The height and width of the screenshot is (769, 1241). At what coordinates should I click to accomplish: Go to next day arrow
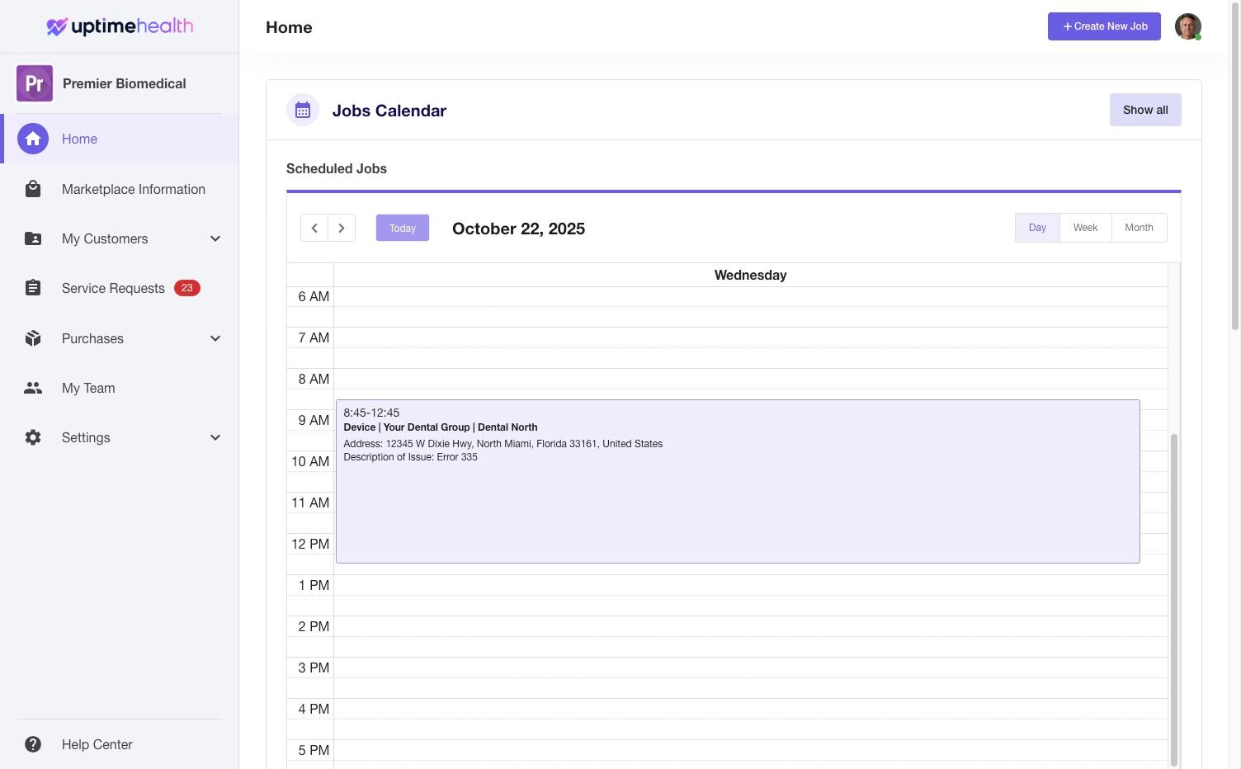[x=342, y=228]
